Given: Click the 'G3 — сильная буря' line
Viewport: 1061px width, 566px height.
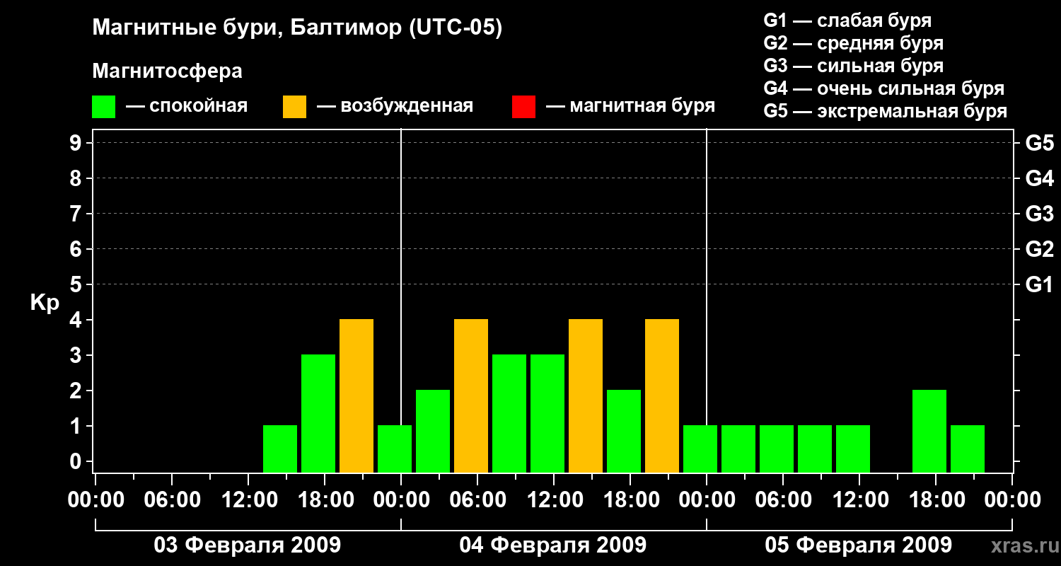Looking at the screenshot, I should 853,66.
